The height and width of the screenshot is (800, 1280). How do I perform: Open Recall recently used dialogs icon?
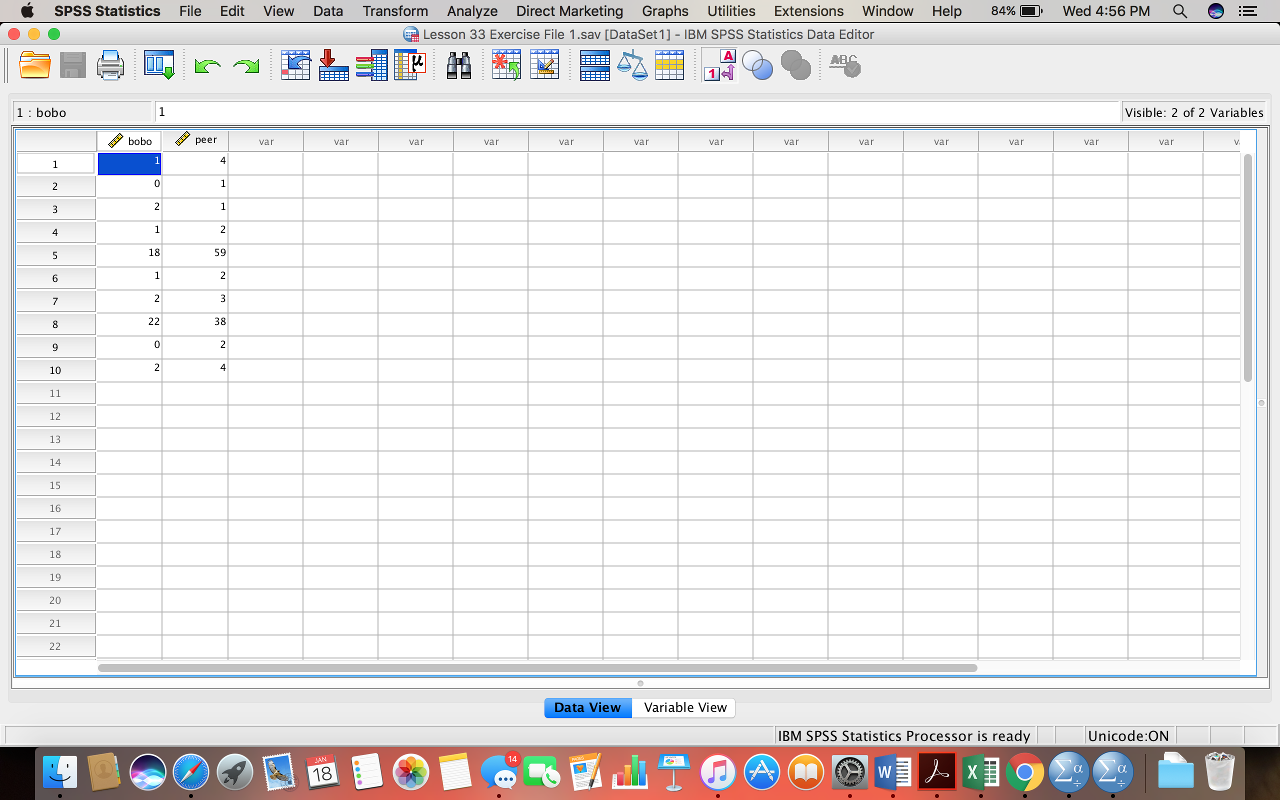click(159, 65)
